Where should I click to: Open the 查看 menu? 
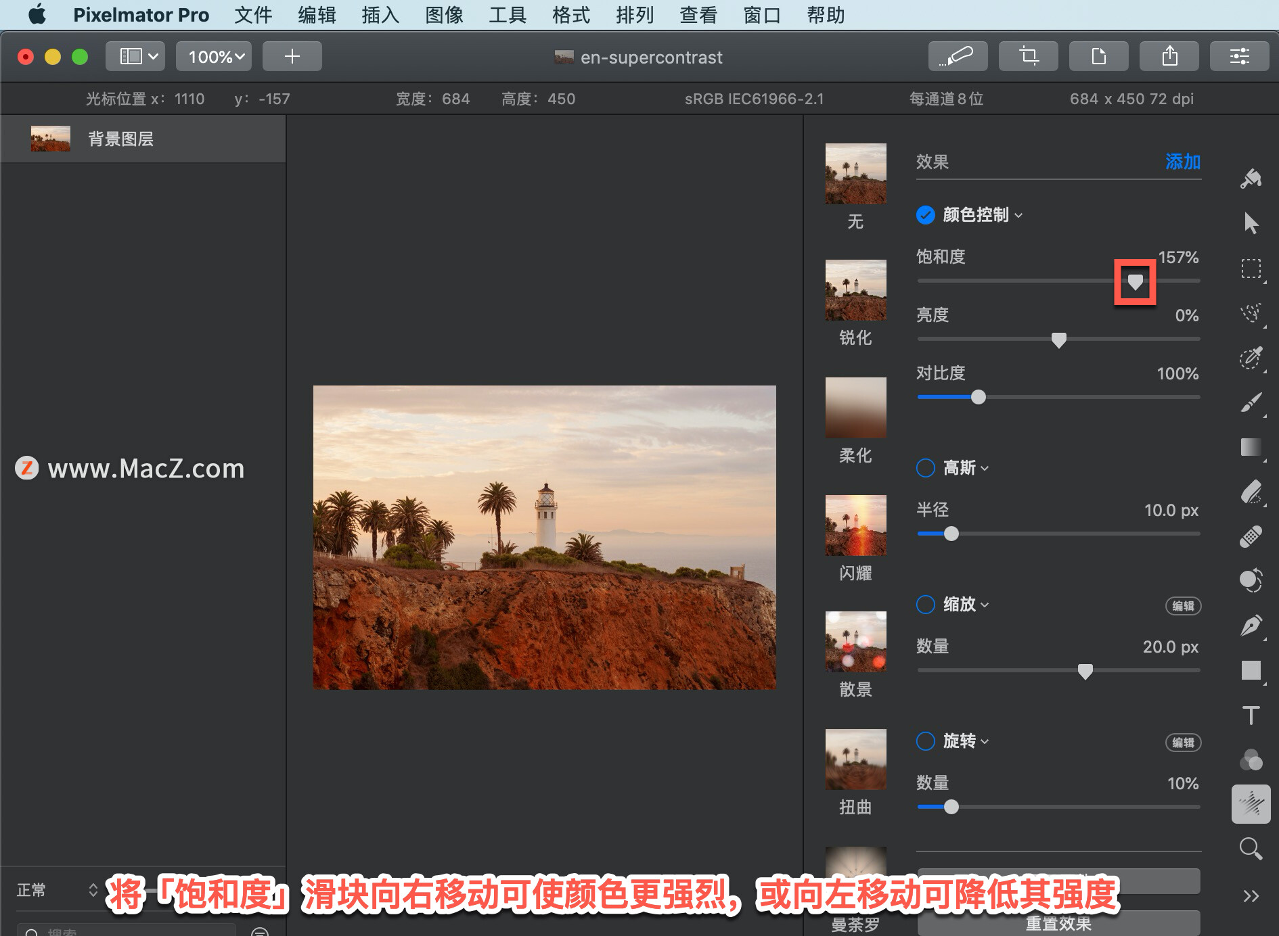(x=698, y=14)
